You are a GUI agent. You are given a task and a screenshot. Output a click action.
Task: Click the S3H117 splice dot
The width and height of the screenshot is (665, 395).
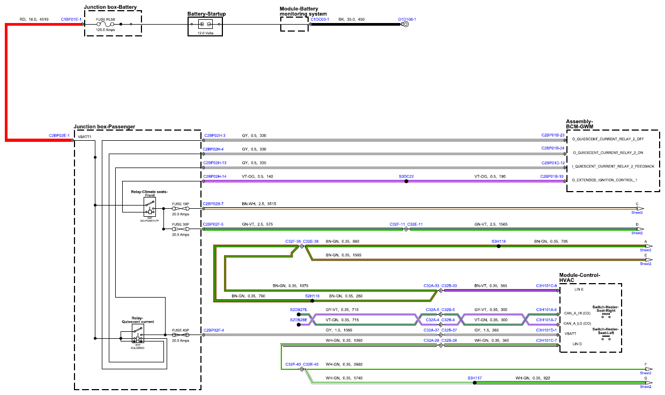click(474, 383)
